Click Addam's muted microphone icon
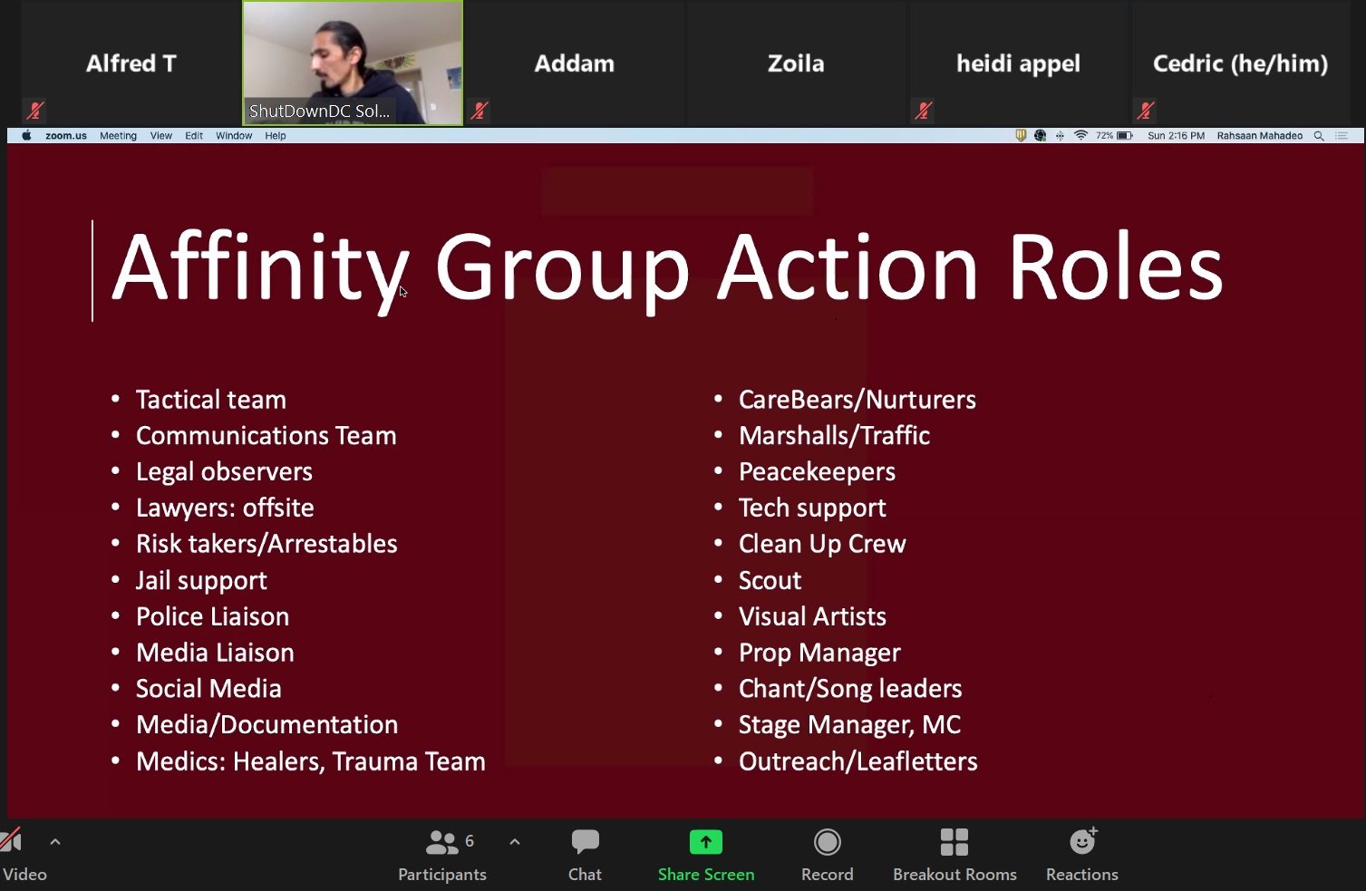Viewport: 1366px width, 891px height. coord(480,111)
